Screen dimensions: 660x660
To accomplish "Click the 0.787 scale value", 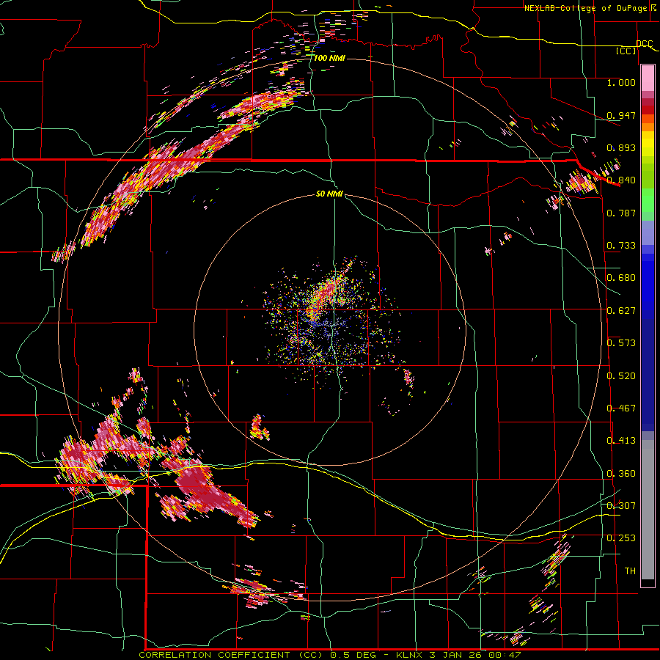I will tap(621, 213).
